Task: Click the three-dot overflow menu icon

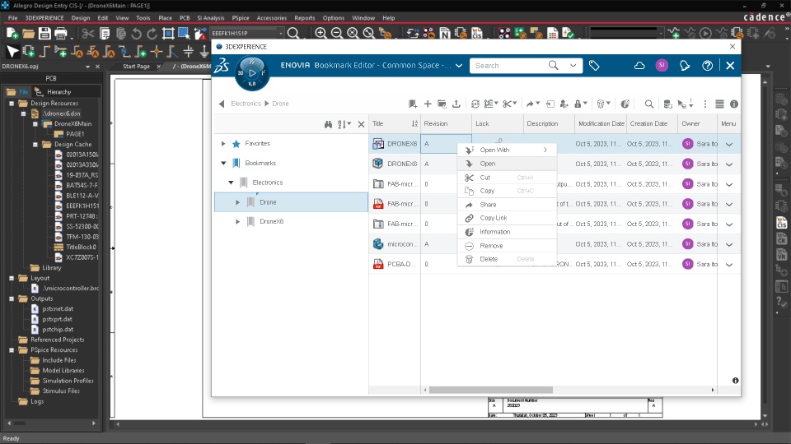Action: [704, 104]
